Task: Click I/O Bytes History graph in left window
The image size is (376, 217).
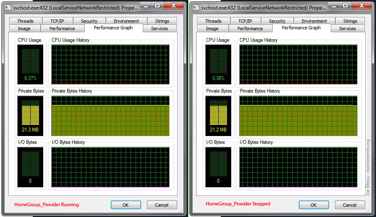Action: click(110, 167)
